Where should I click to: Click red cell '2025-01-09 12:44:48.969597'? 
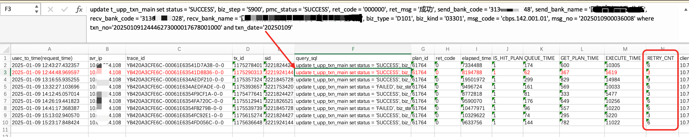[50, 72]
